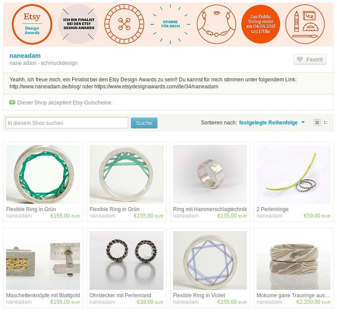Open the '2 Perlenringe' listing title
This screenshot has width=337, height=312.
pyautogui.click(x=273, y=209)
